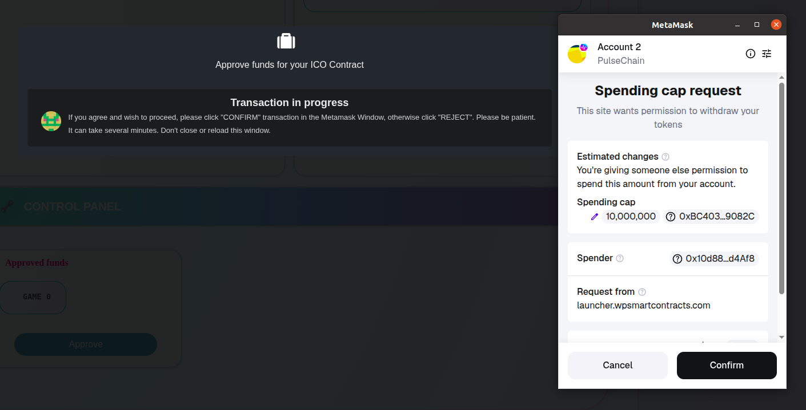Open advanced settings sliders icon in MetaMask header
Screen dimensions: 806x410
tap(767, 54)
